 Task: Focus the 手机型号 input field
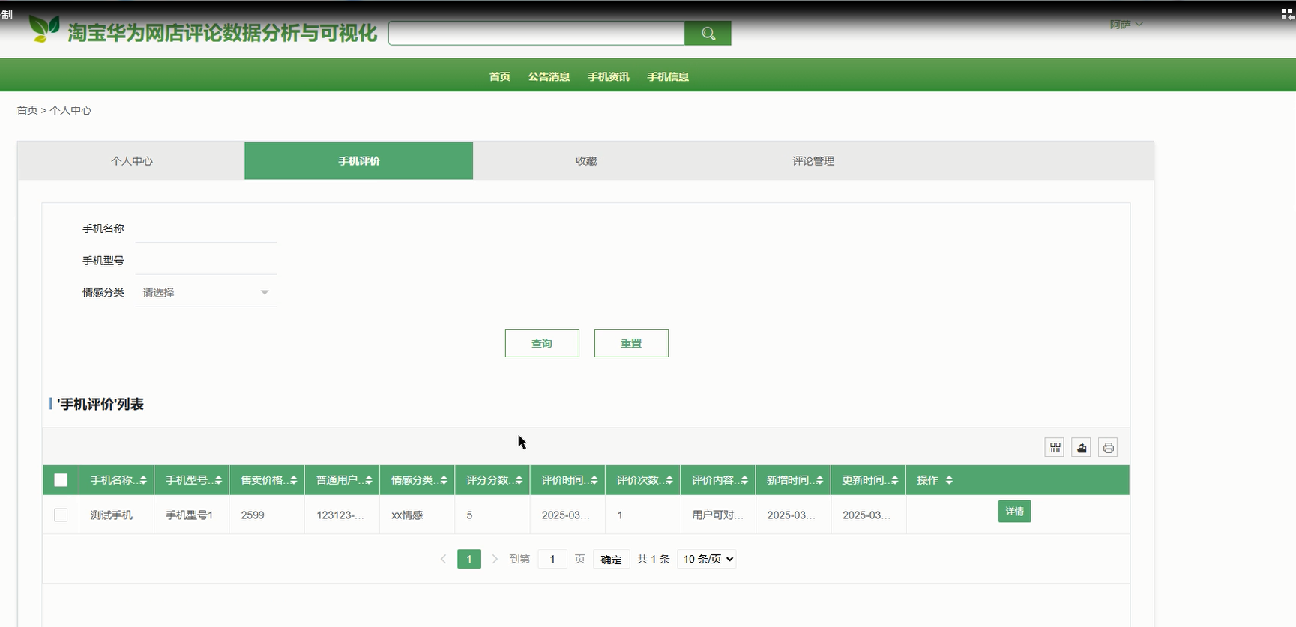click(x=206, y=261)
